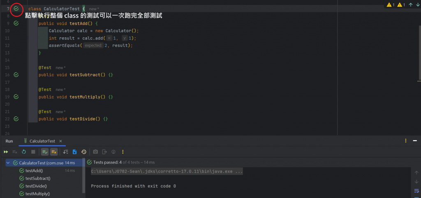Viewport: 421px width, 198px height.
Task: Jump to next highlighted problem with up arrow
Action: (411, 5)
